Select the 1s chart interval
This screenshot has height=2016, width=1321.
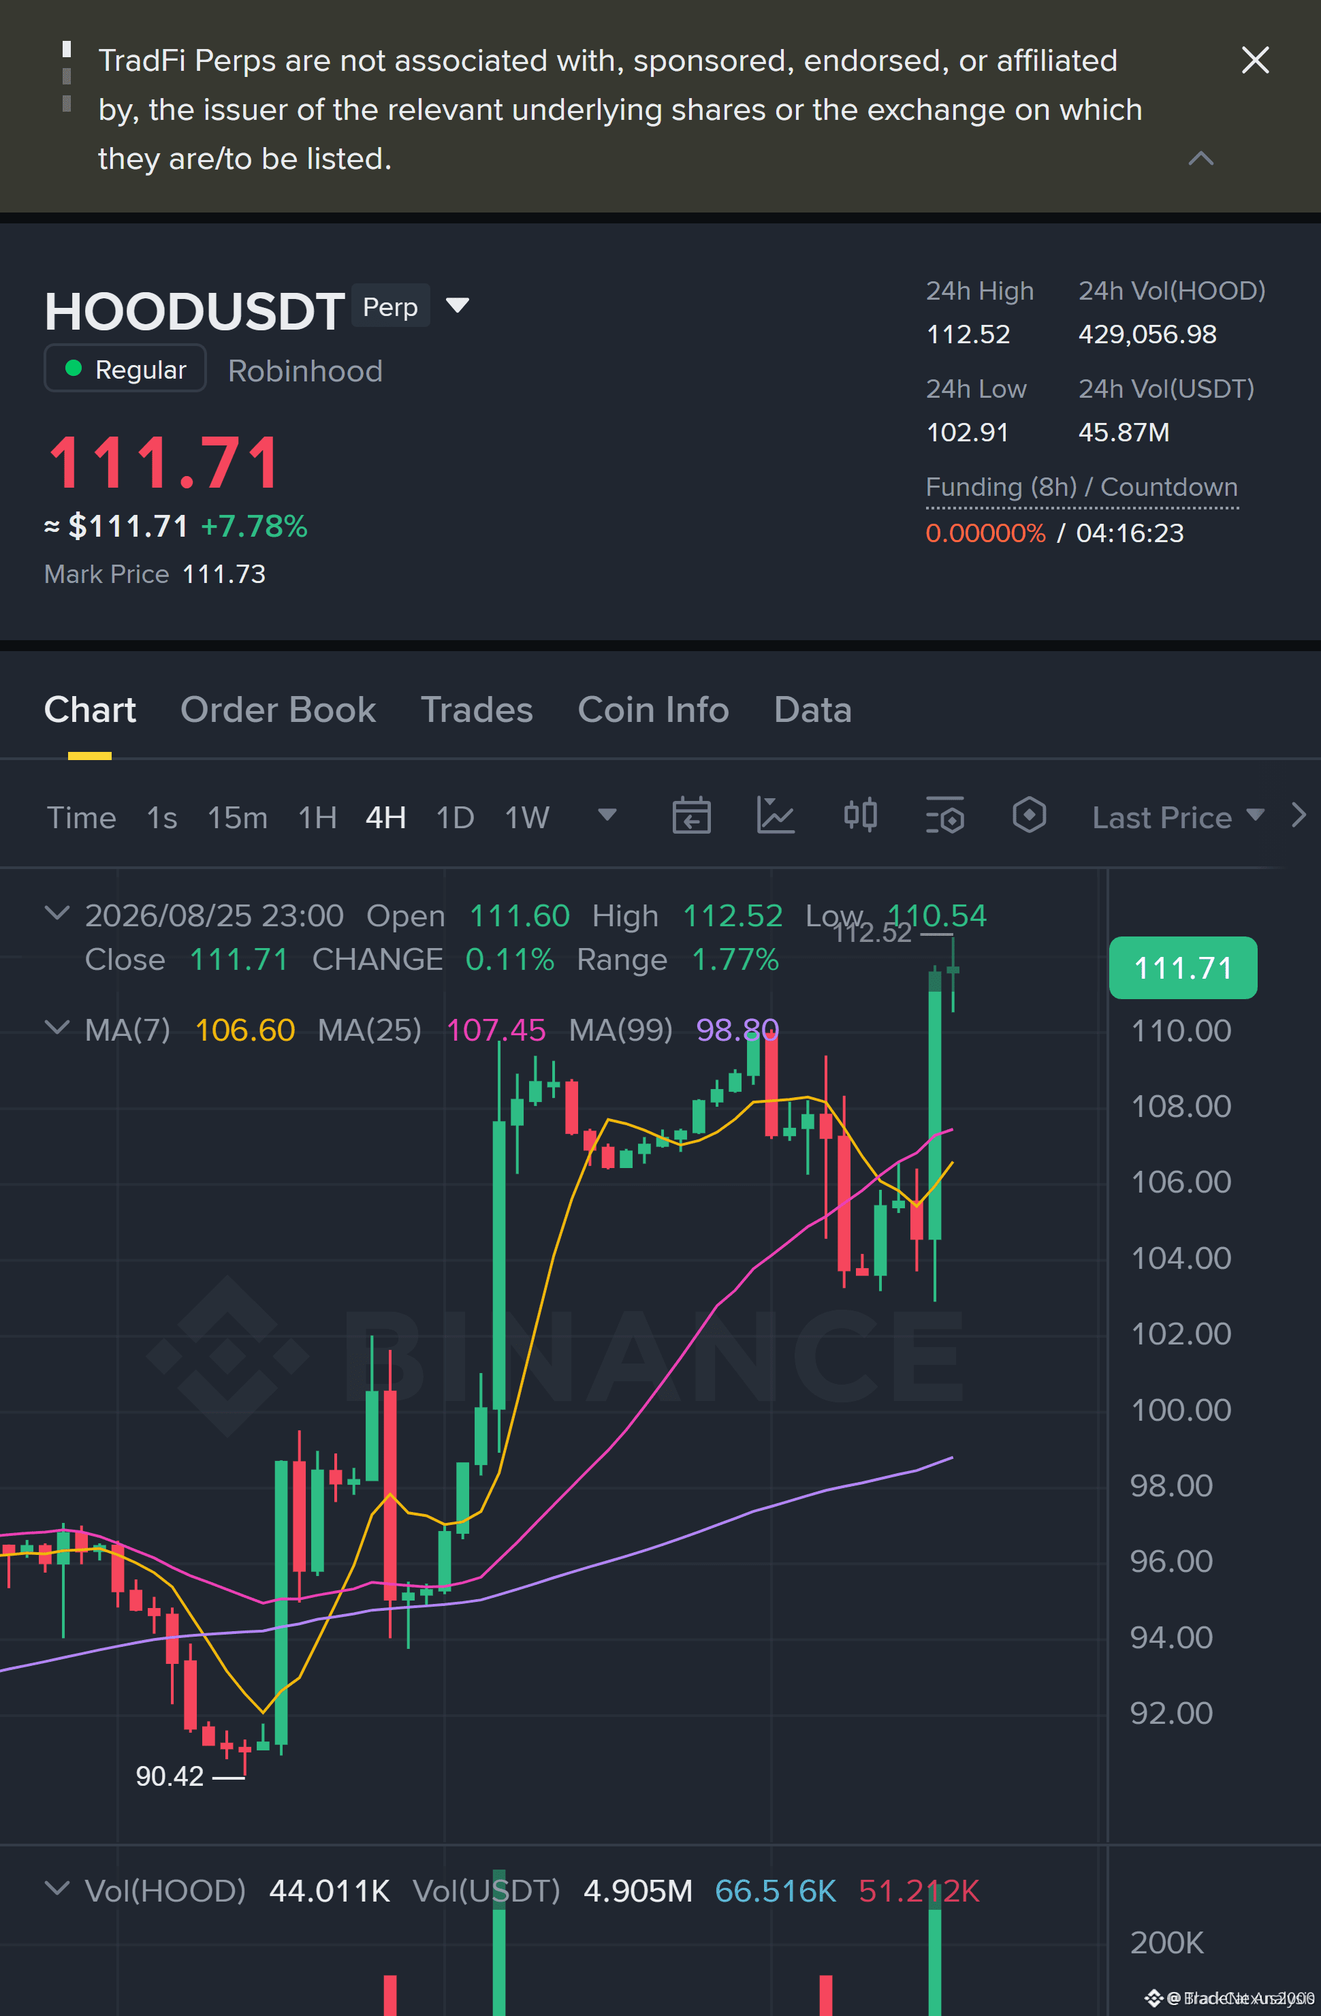pos(162,817)
